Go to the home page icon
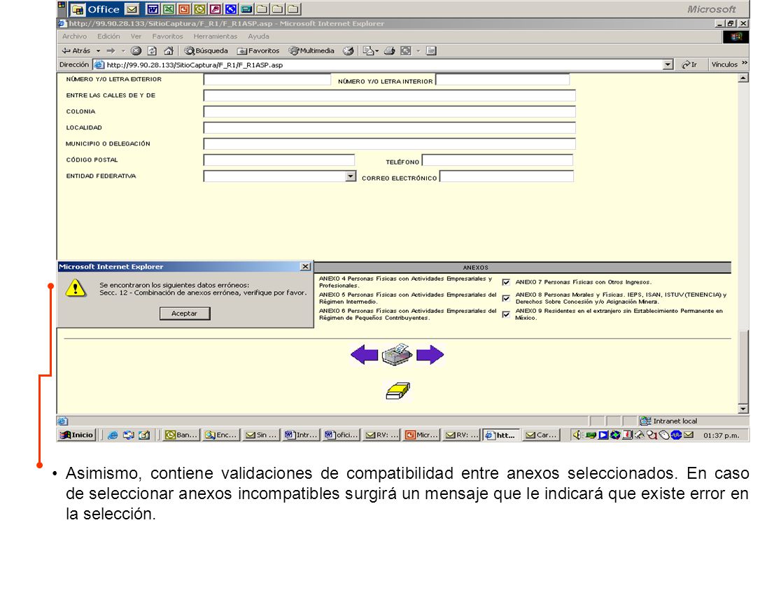This screenshot has height=602, width=781. coord(169,51)
